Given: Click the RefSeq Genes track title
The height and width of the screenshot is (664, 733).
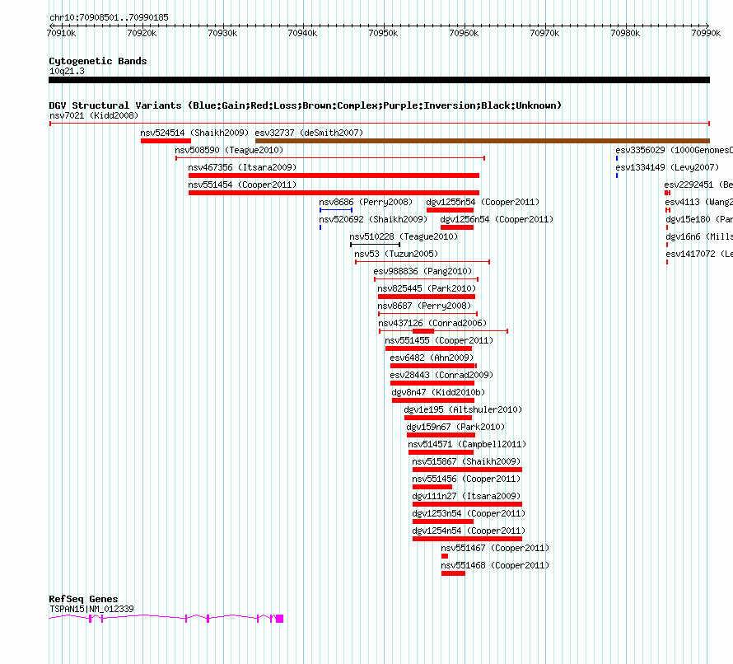Looking at the screenshot, I should [83, 599].
